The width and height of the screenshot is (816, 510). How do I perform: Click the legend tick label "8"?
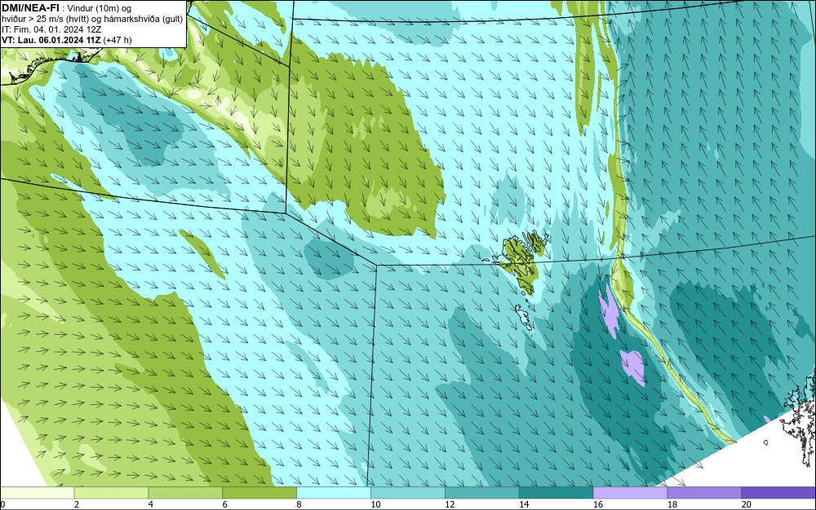(x=299, y=504)
